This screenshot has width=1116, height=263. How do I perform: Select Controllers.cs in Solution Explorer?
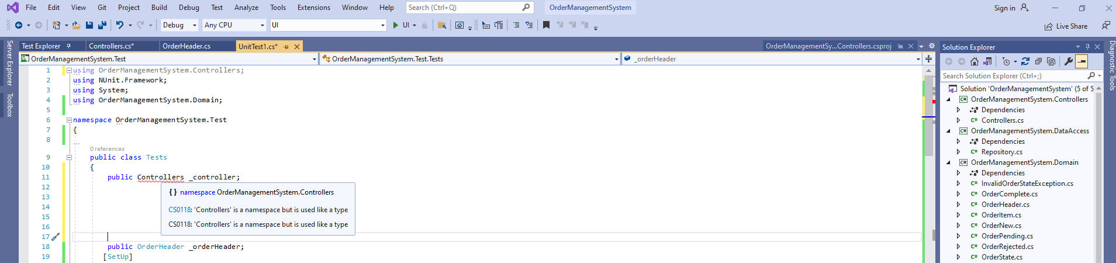pyautogui.click(x=1003, y=120)
